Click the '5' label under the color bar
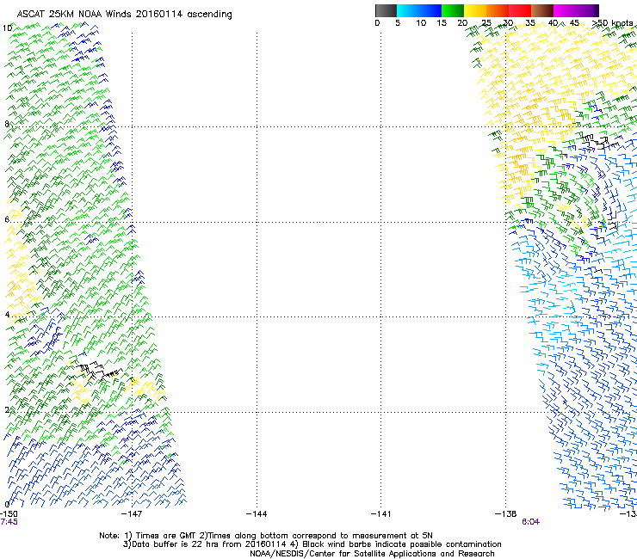Image resolution: width=637 pixels, height=559 pixels. pos(398,22)
